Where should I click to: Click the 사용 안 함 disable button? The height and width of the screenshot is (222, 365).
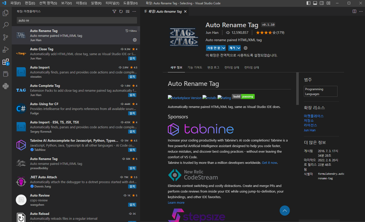click(214, 48)
